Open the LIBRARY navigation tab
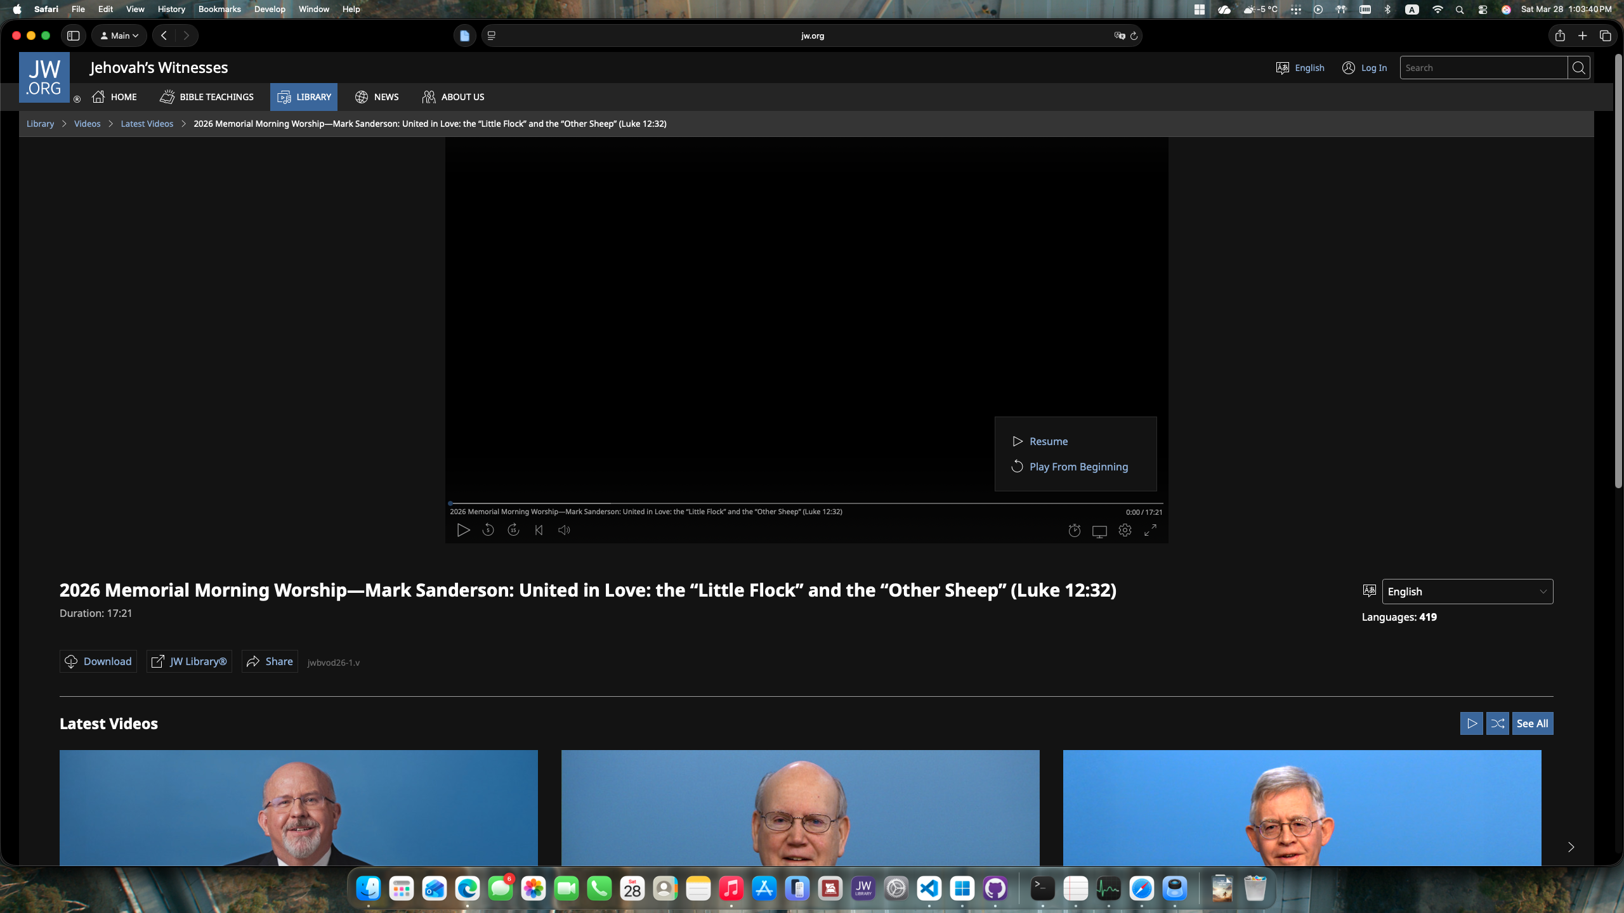Viewport: 1624px width, 913px height. pyautogui.click(x=304, y=97)
